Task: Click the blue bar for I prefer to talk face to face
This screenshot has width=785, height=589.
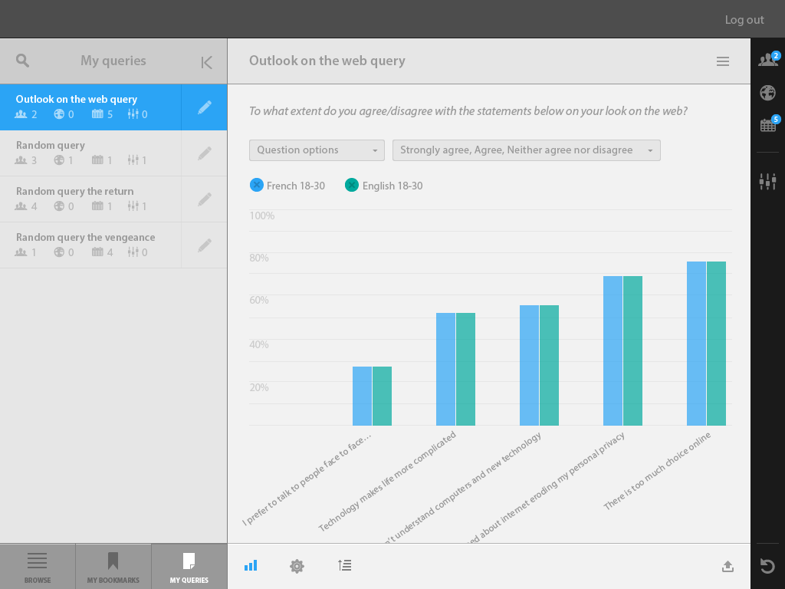Action: tap(362, 397)
